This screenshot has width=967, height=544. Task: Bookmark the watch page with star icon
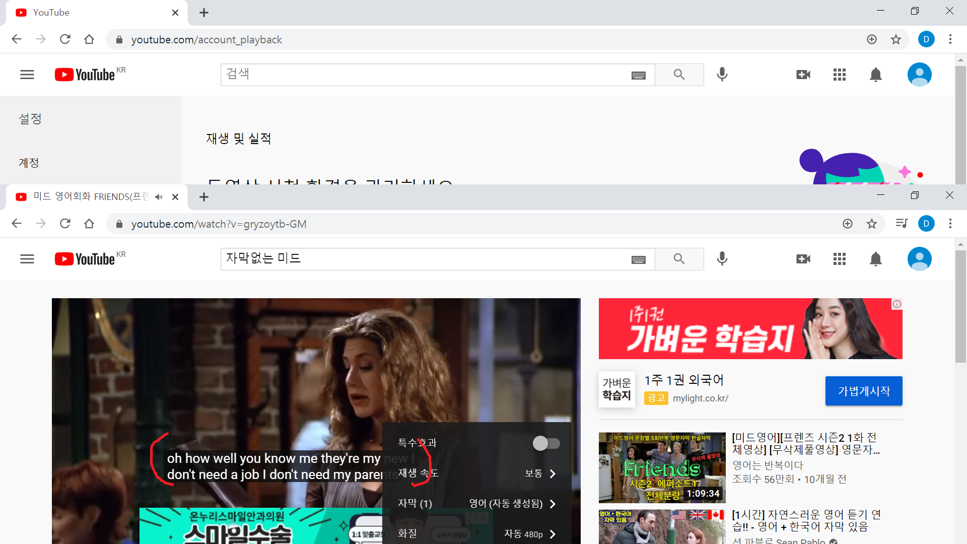pos(872,224)
